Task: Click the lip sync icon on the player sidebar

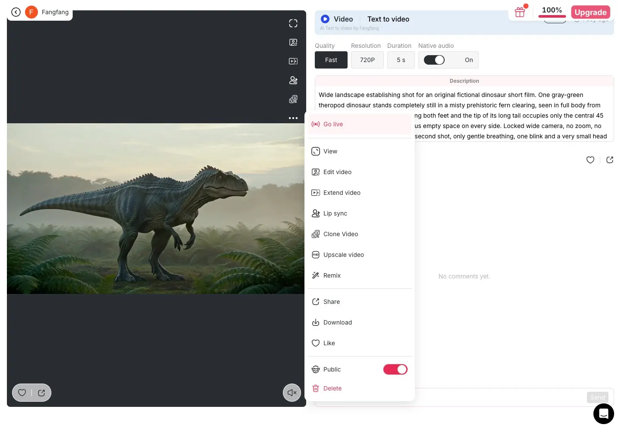Action: (293, 80)
